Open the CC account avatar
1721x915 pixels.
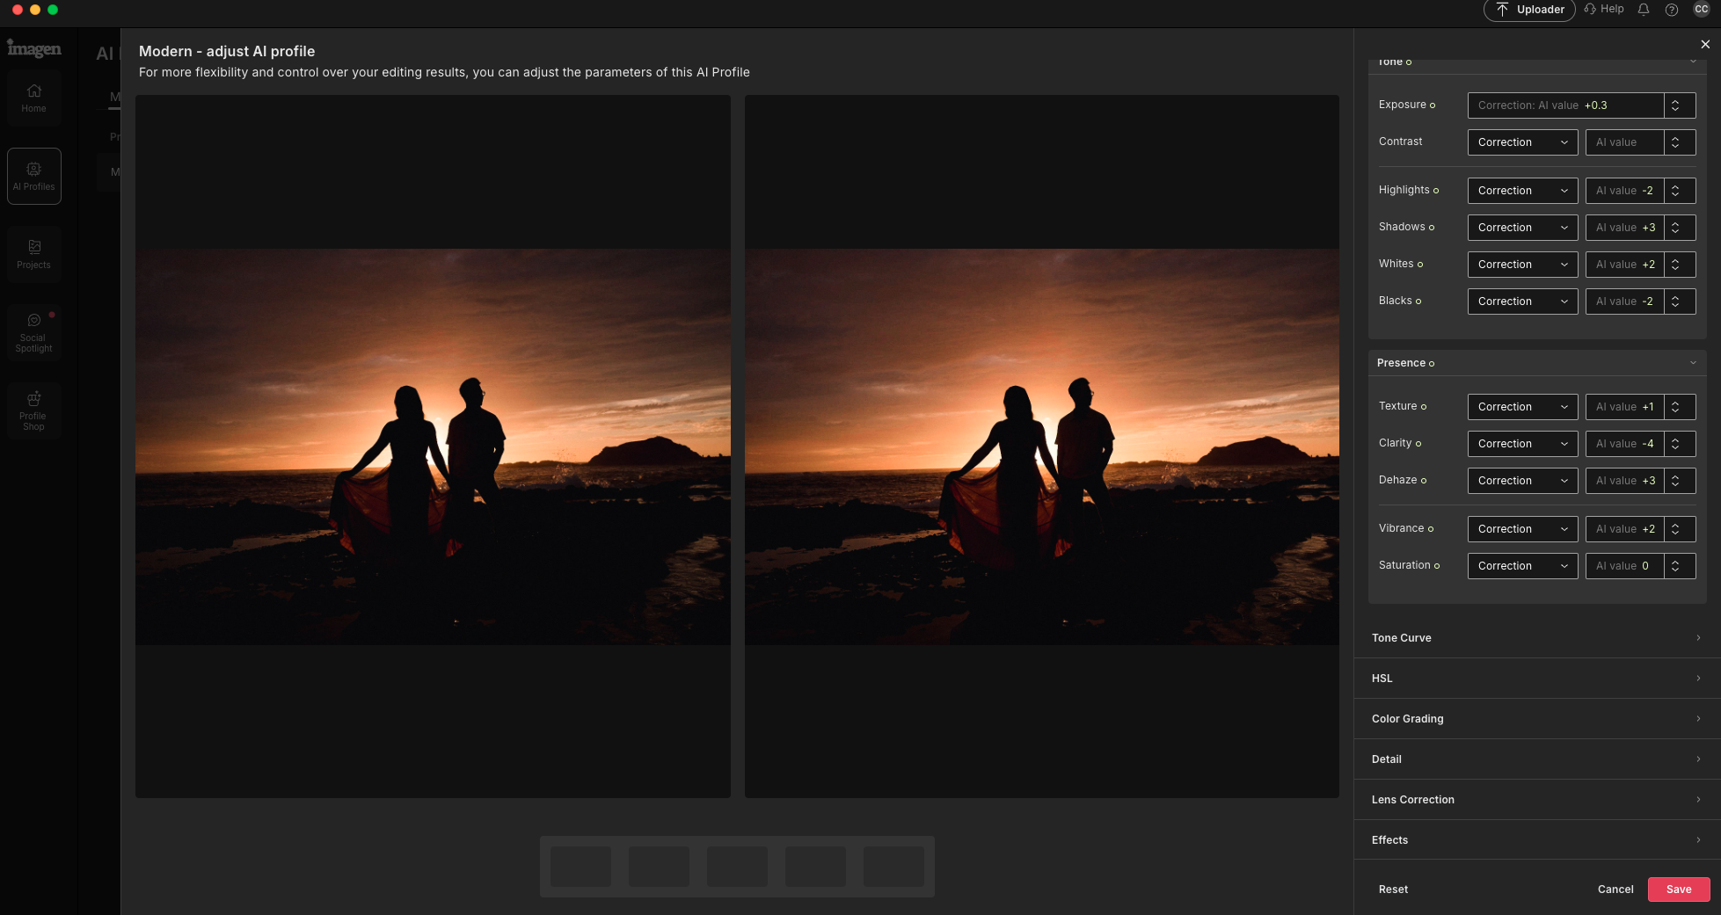[x=1701, y=10]
